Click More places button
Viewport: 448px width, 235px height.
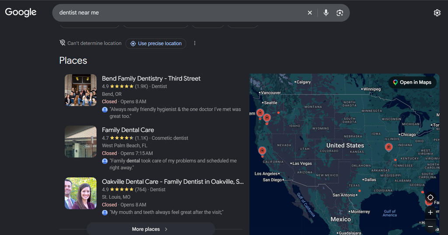pyautogui.click(x=150, y=229)
